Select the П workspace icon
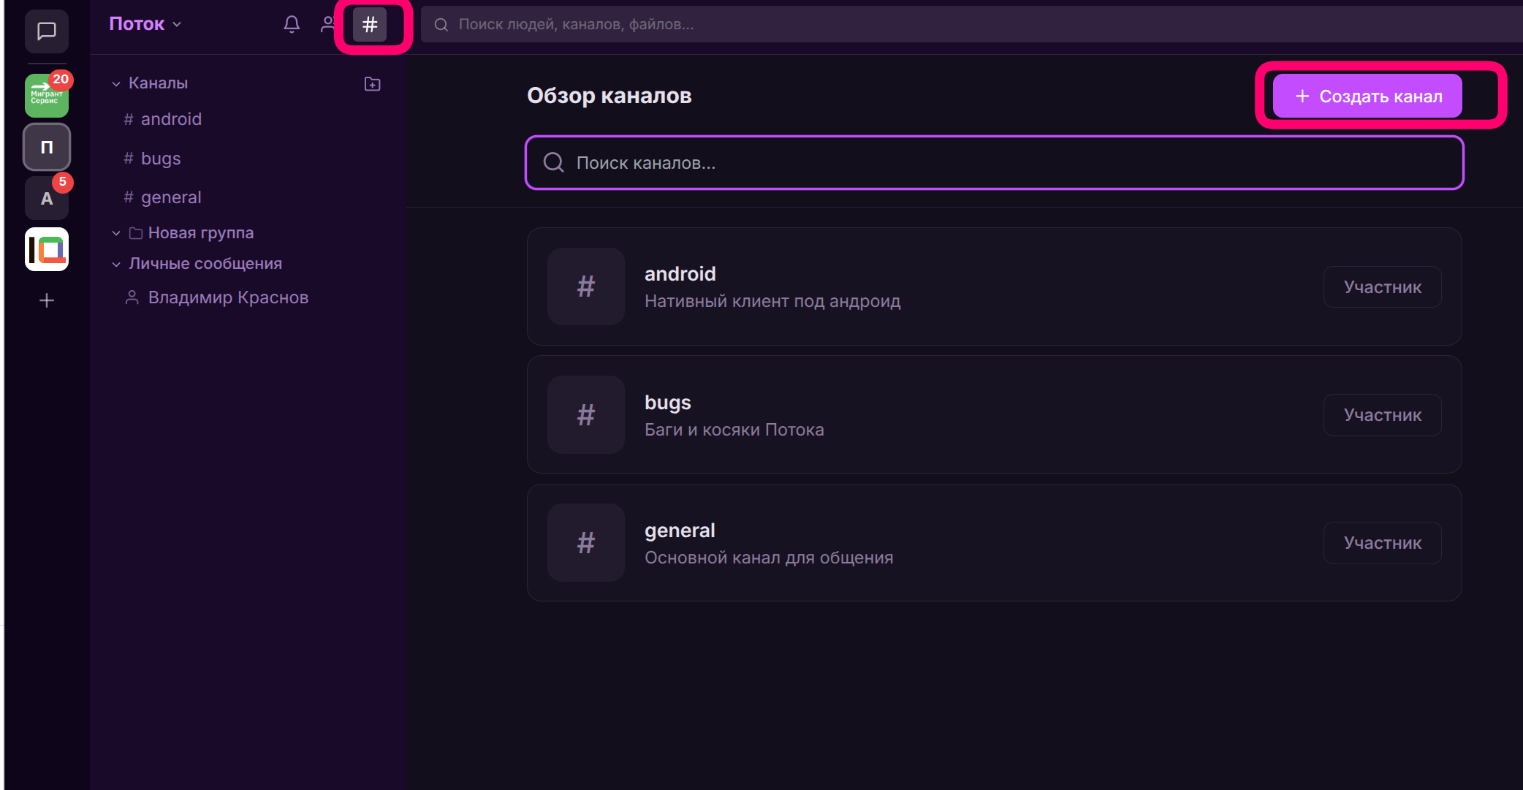 pyautogui.click(x=47, y=148)
